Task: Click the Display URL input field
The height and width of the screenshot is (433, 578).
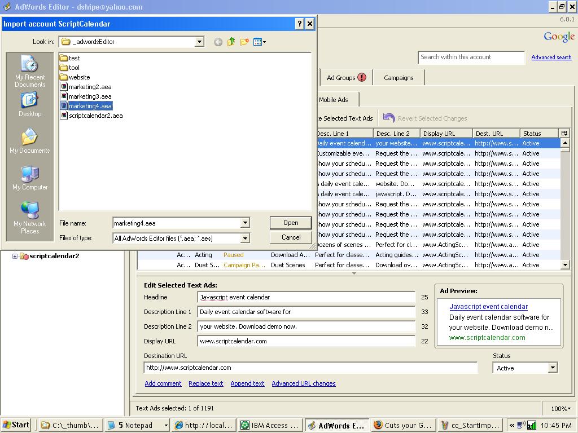Action: 306,341
